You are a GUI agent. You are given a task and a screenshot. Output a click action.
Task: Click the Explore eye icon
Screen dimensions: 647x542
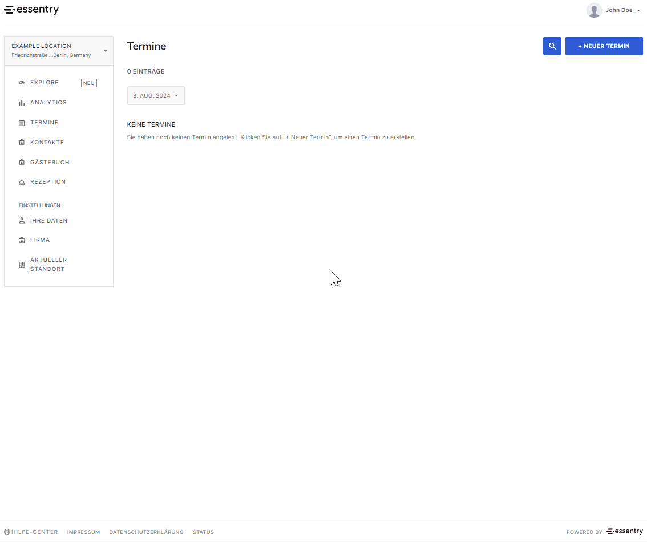pos(22,83)
